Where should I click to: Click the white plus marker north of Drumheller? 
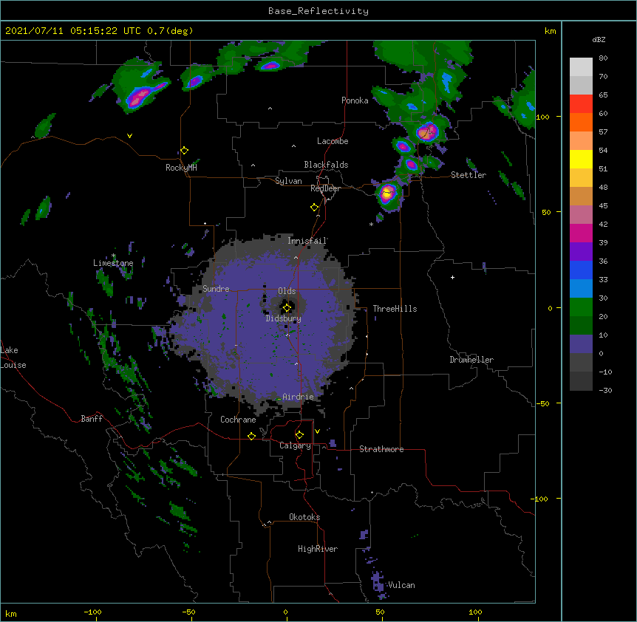coord(452,277)
